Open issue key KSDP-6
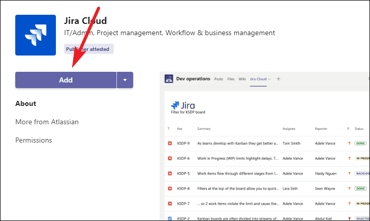Screen dimensions: 370x221 183,158
